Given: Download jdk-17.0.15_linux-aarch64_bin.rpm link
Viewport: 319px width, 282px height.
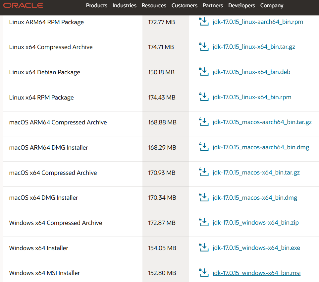Looking at the screenshot, I should pos(258,22).
